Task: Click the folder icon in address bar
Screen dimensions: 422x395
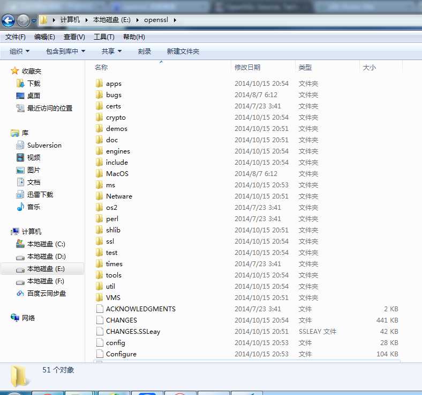Action: pyautogui.click(x=43, y=20)
